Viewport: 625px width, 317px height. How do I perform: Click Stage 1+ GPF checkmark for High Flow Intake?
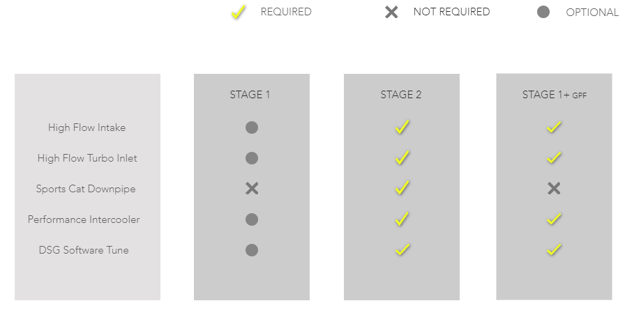point(554,127)
